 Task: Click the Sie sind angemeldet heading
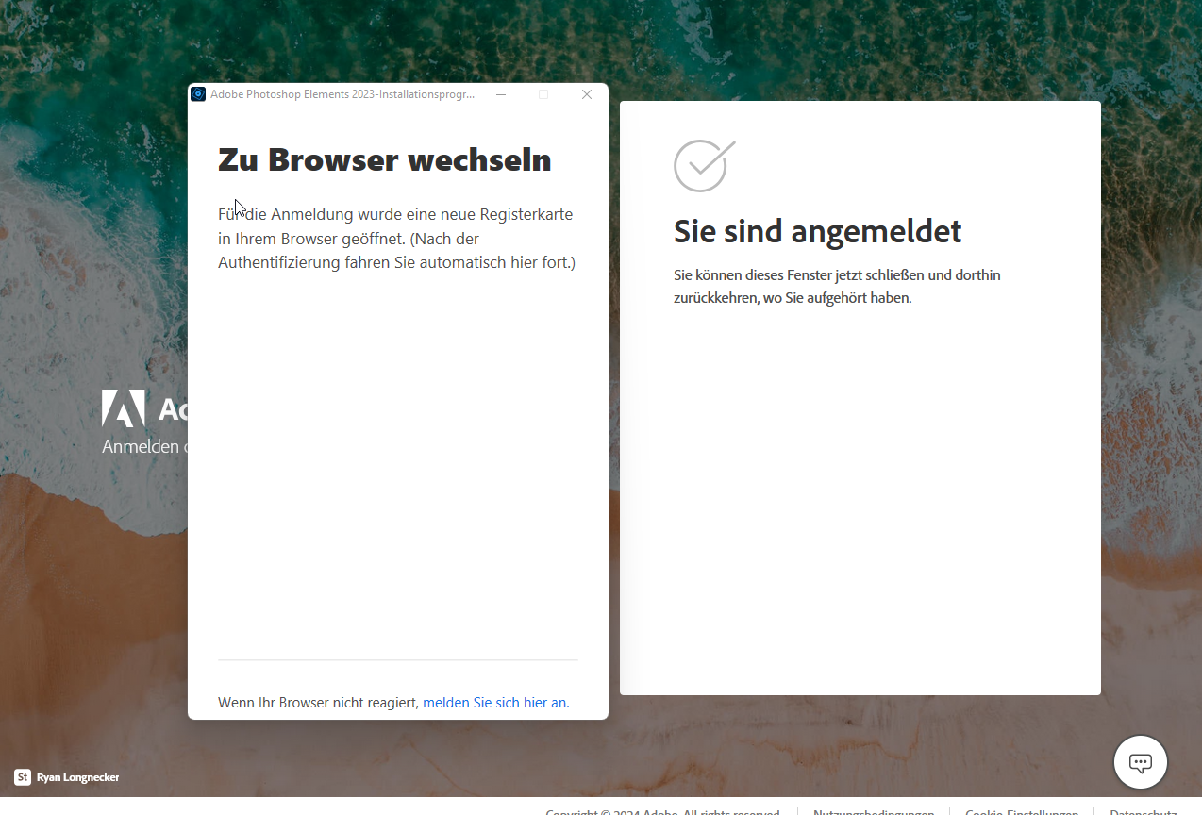click(817, 231)
